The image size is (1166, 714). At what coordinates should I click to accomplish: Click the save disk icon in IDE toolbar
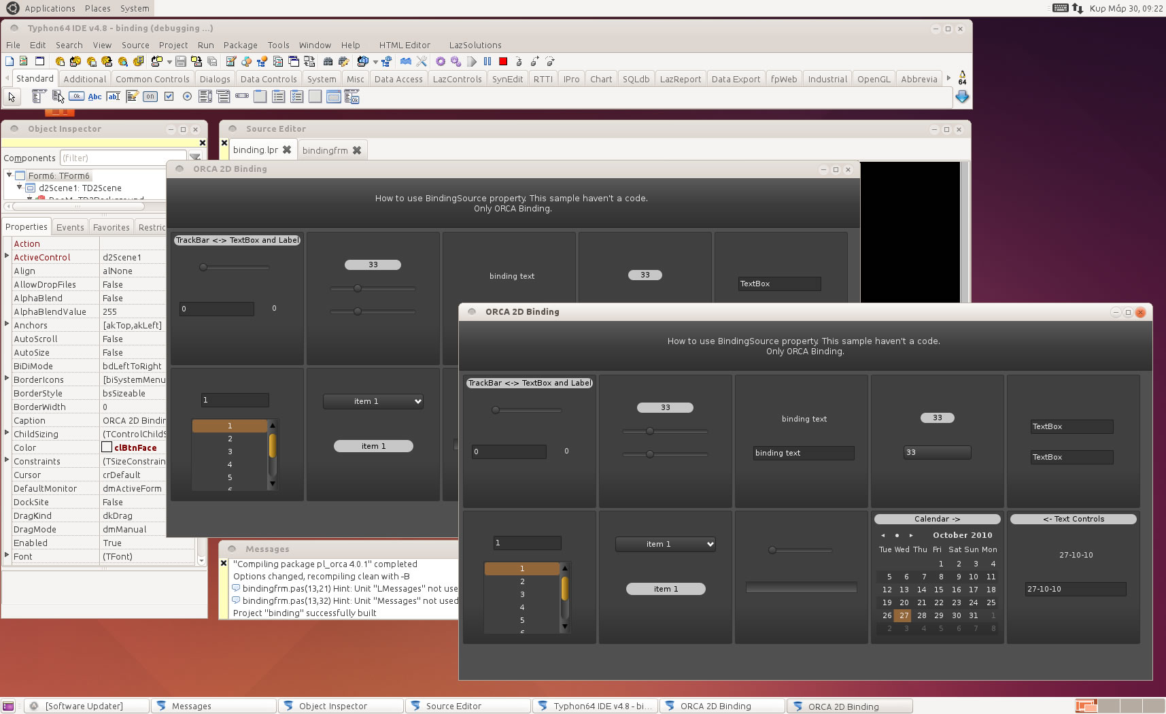point(181,61)
